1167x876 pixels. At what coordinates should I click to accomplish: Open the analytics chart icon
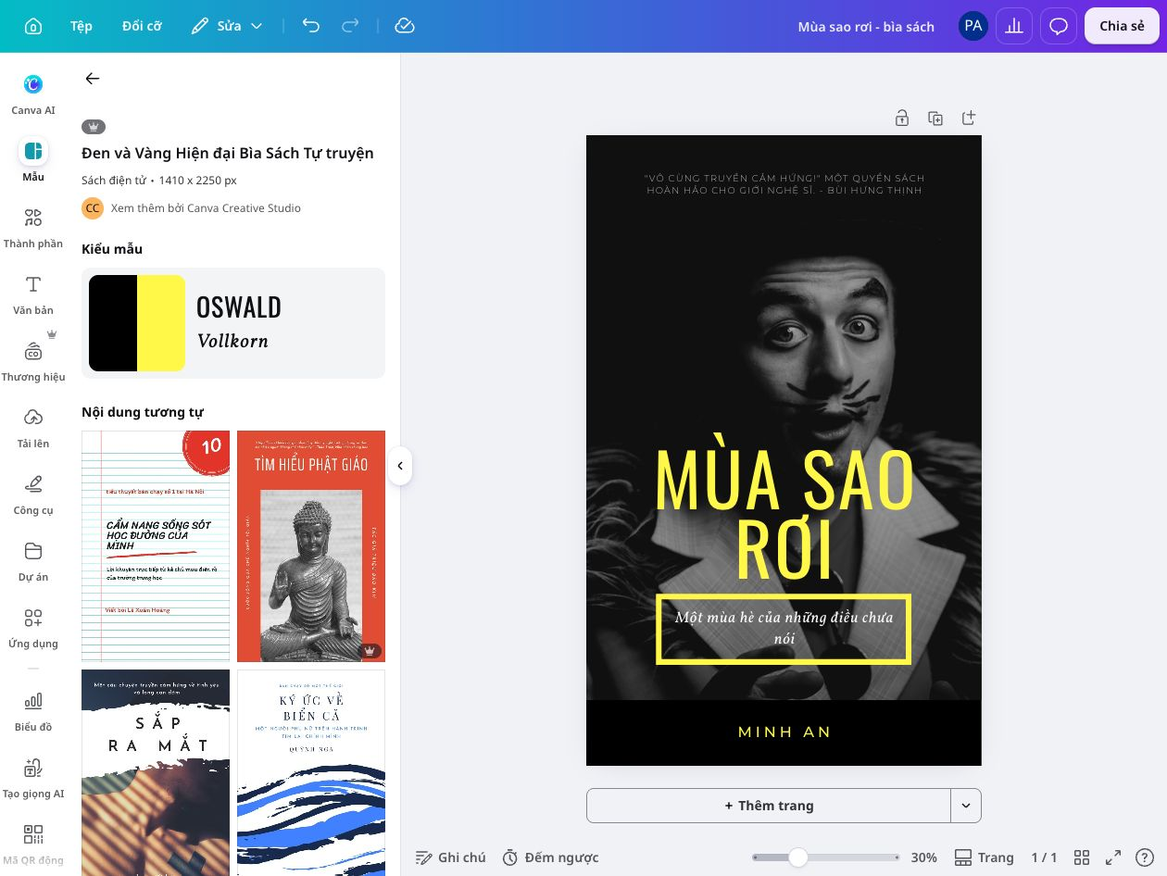point(1014,26)
